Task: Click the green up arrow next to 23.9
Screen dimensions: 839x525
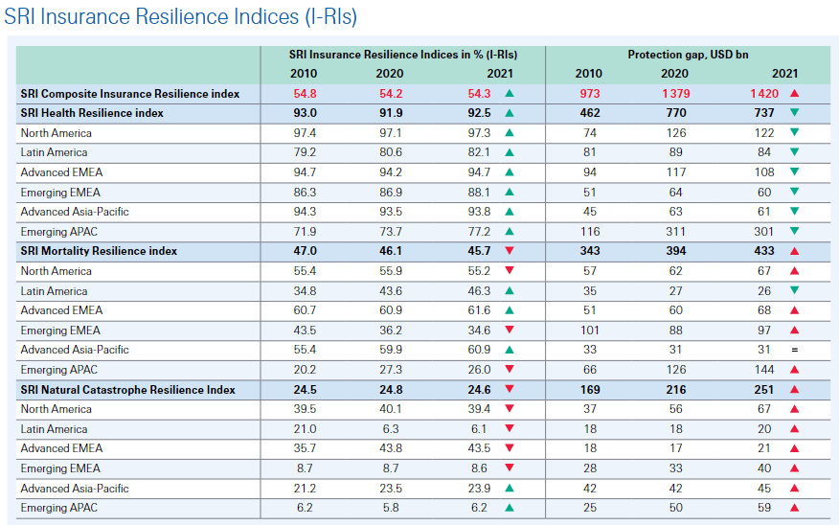Action: click(510, 489)
